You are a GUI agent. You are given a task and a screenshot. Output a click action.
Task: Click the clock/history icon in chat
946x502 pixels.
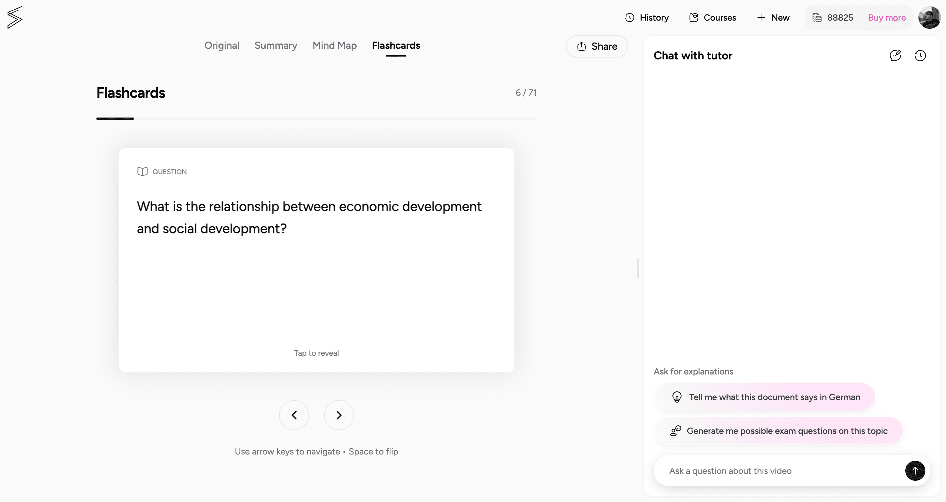click(x=920, y=56)
